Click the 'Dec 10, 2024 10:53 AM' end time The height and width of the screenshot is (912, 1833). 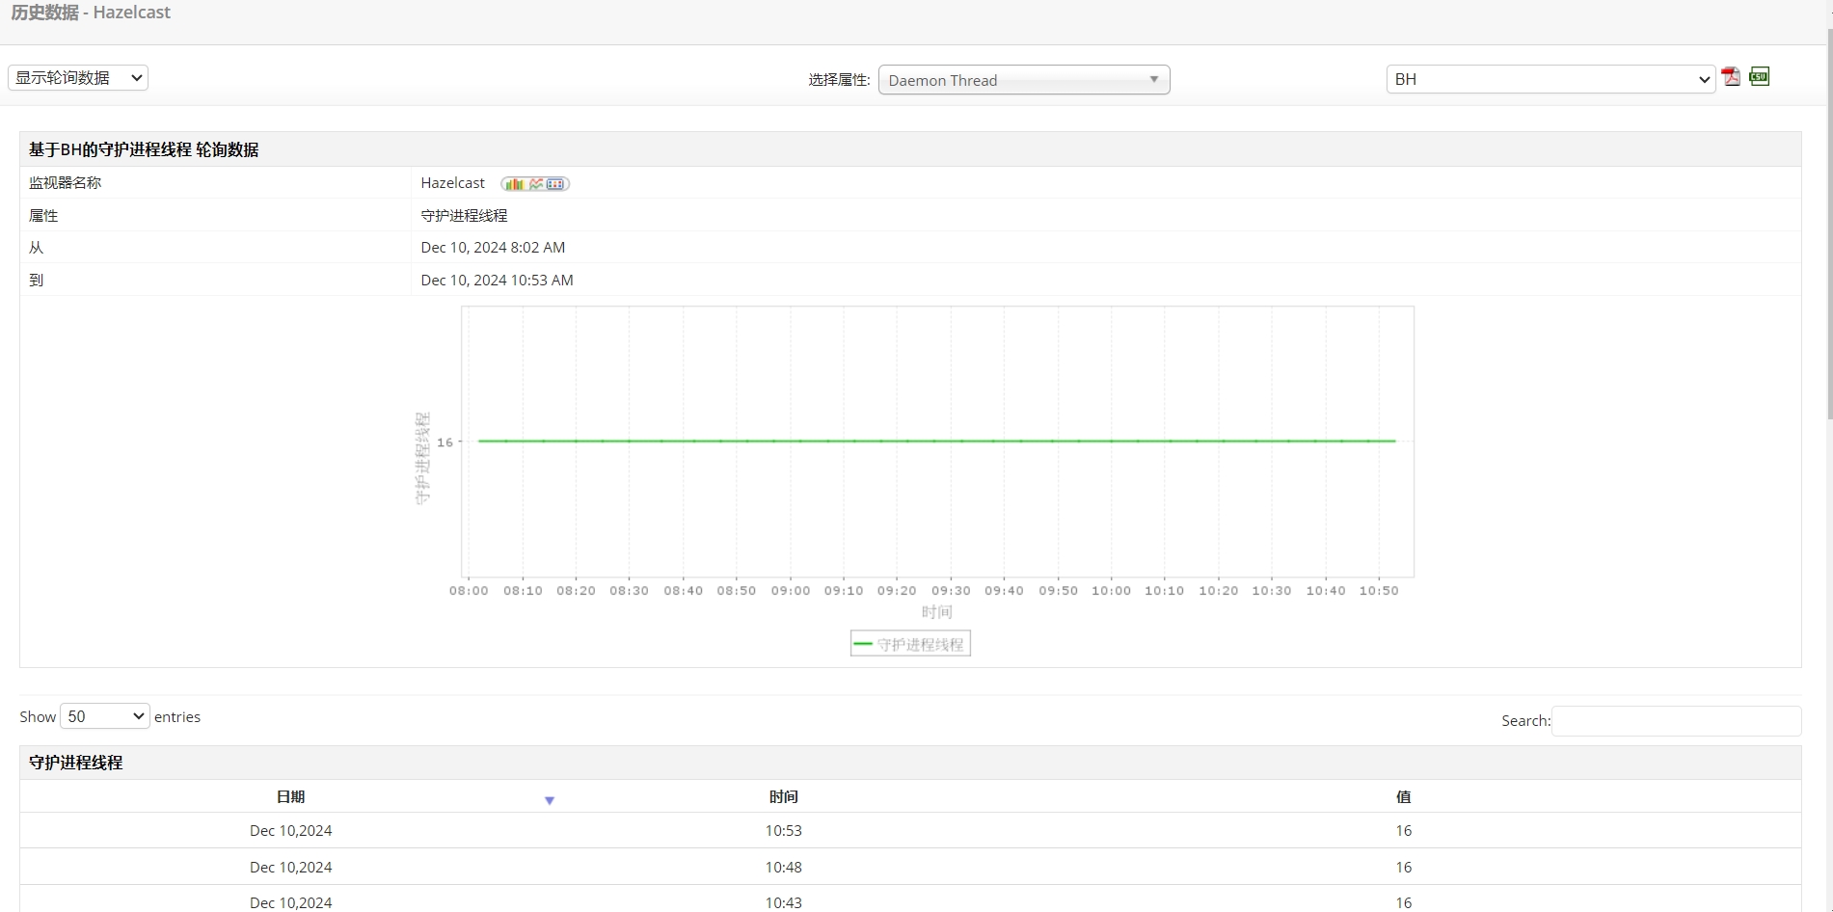(x=497, y=281)
